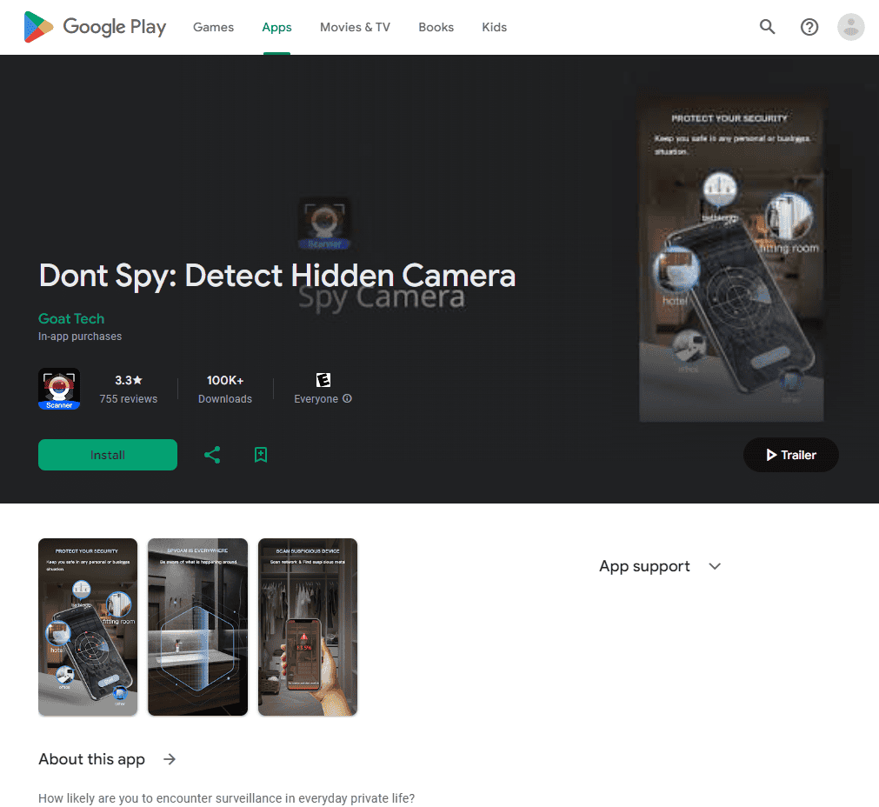Screen dimensions: 879x807
Task: Open About this app arrow
Action: (170, 759)
